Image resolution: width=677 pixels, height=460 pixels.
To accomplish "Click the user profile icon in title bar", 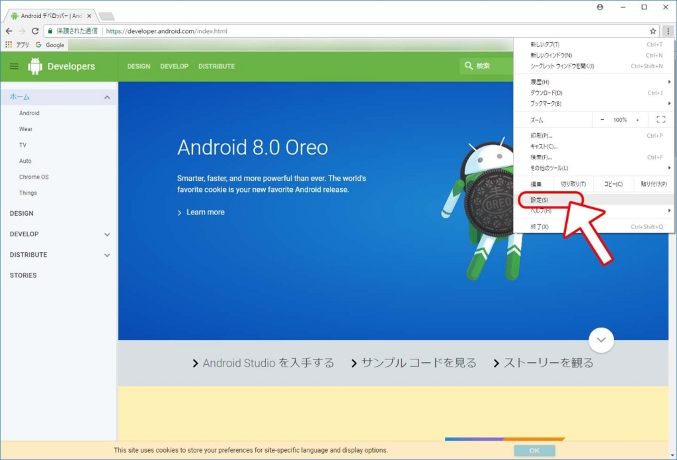I will click(x=600, y=7).
